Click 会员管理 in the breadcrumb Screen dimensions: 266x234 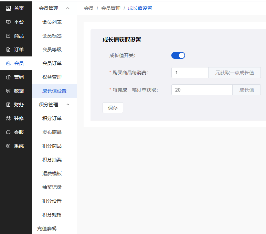[111, 8]
